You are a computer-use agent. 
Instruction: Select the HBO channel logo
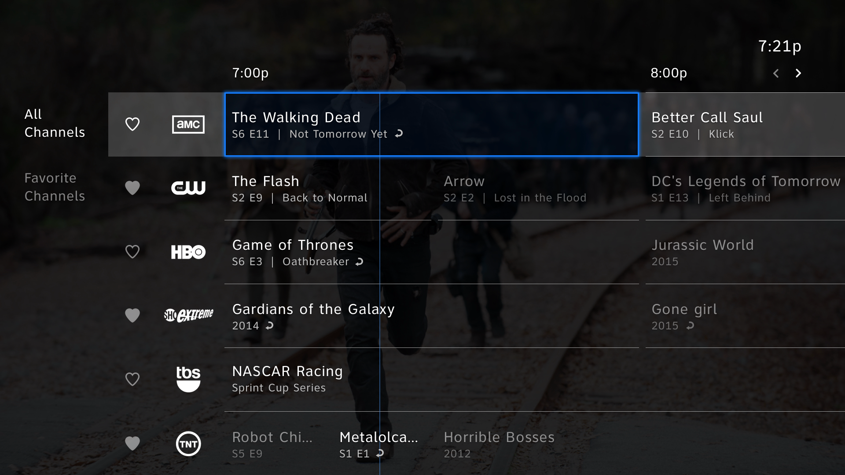click(188, 252)
